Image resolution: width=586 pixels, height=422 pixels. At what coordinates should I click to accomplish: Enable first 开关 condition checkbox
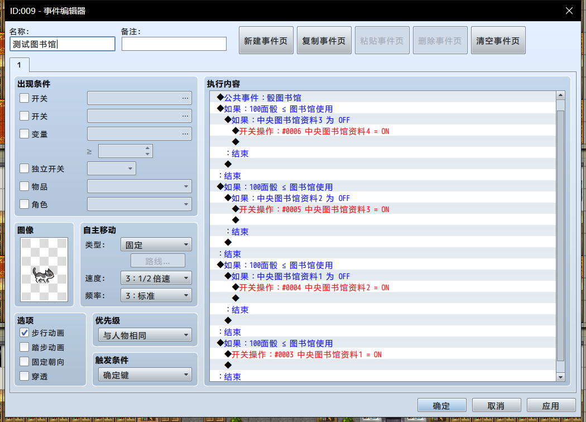pos(25,98)
